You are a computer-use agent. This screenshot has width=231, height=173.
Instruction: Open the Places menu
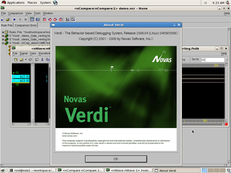click(32, 3)
